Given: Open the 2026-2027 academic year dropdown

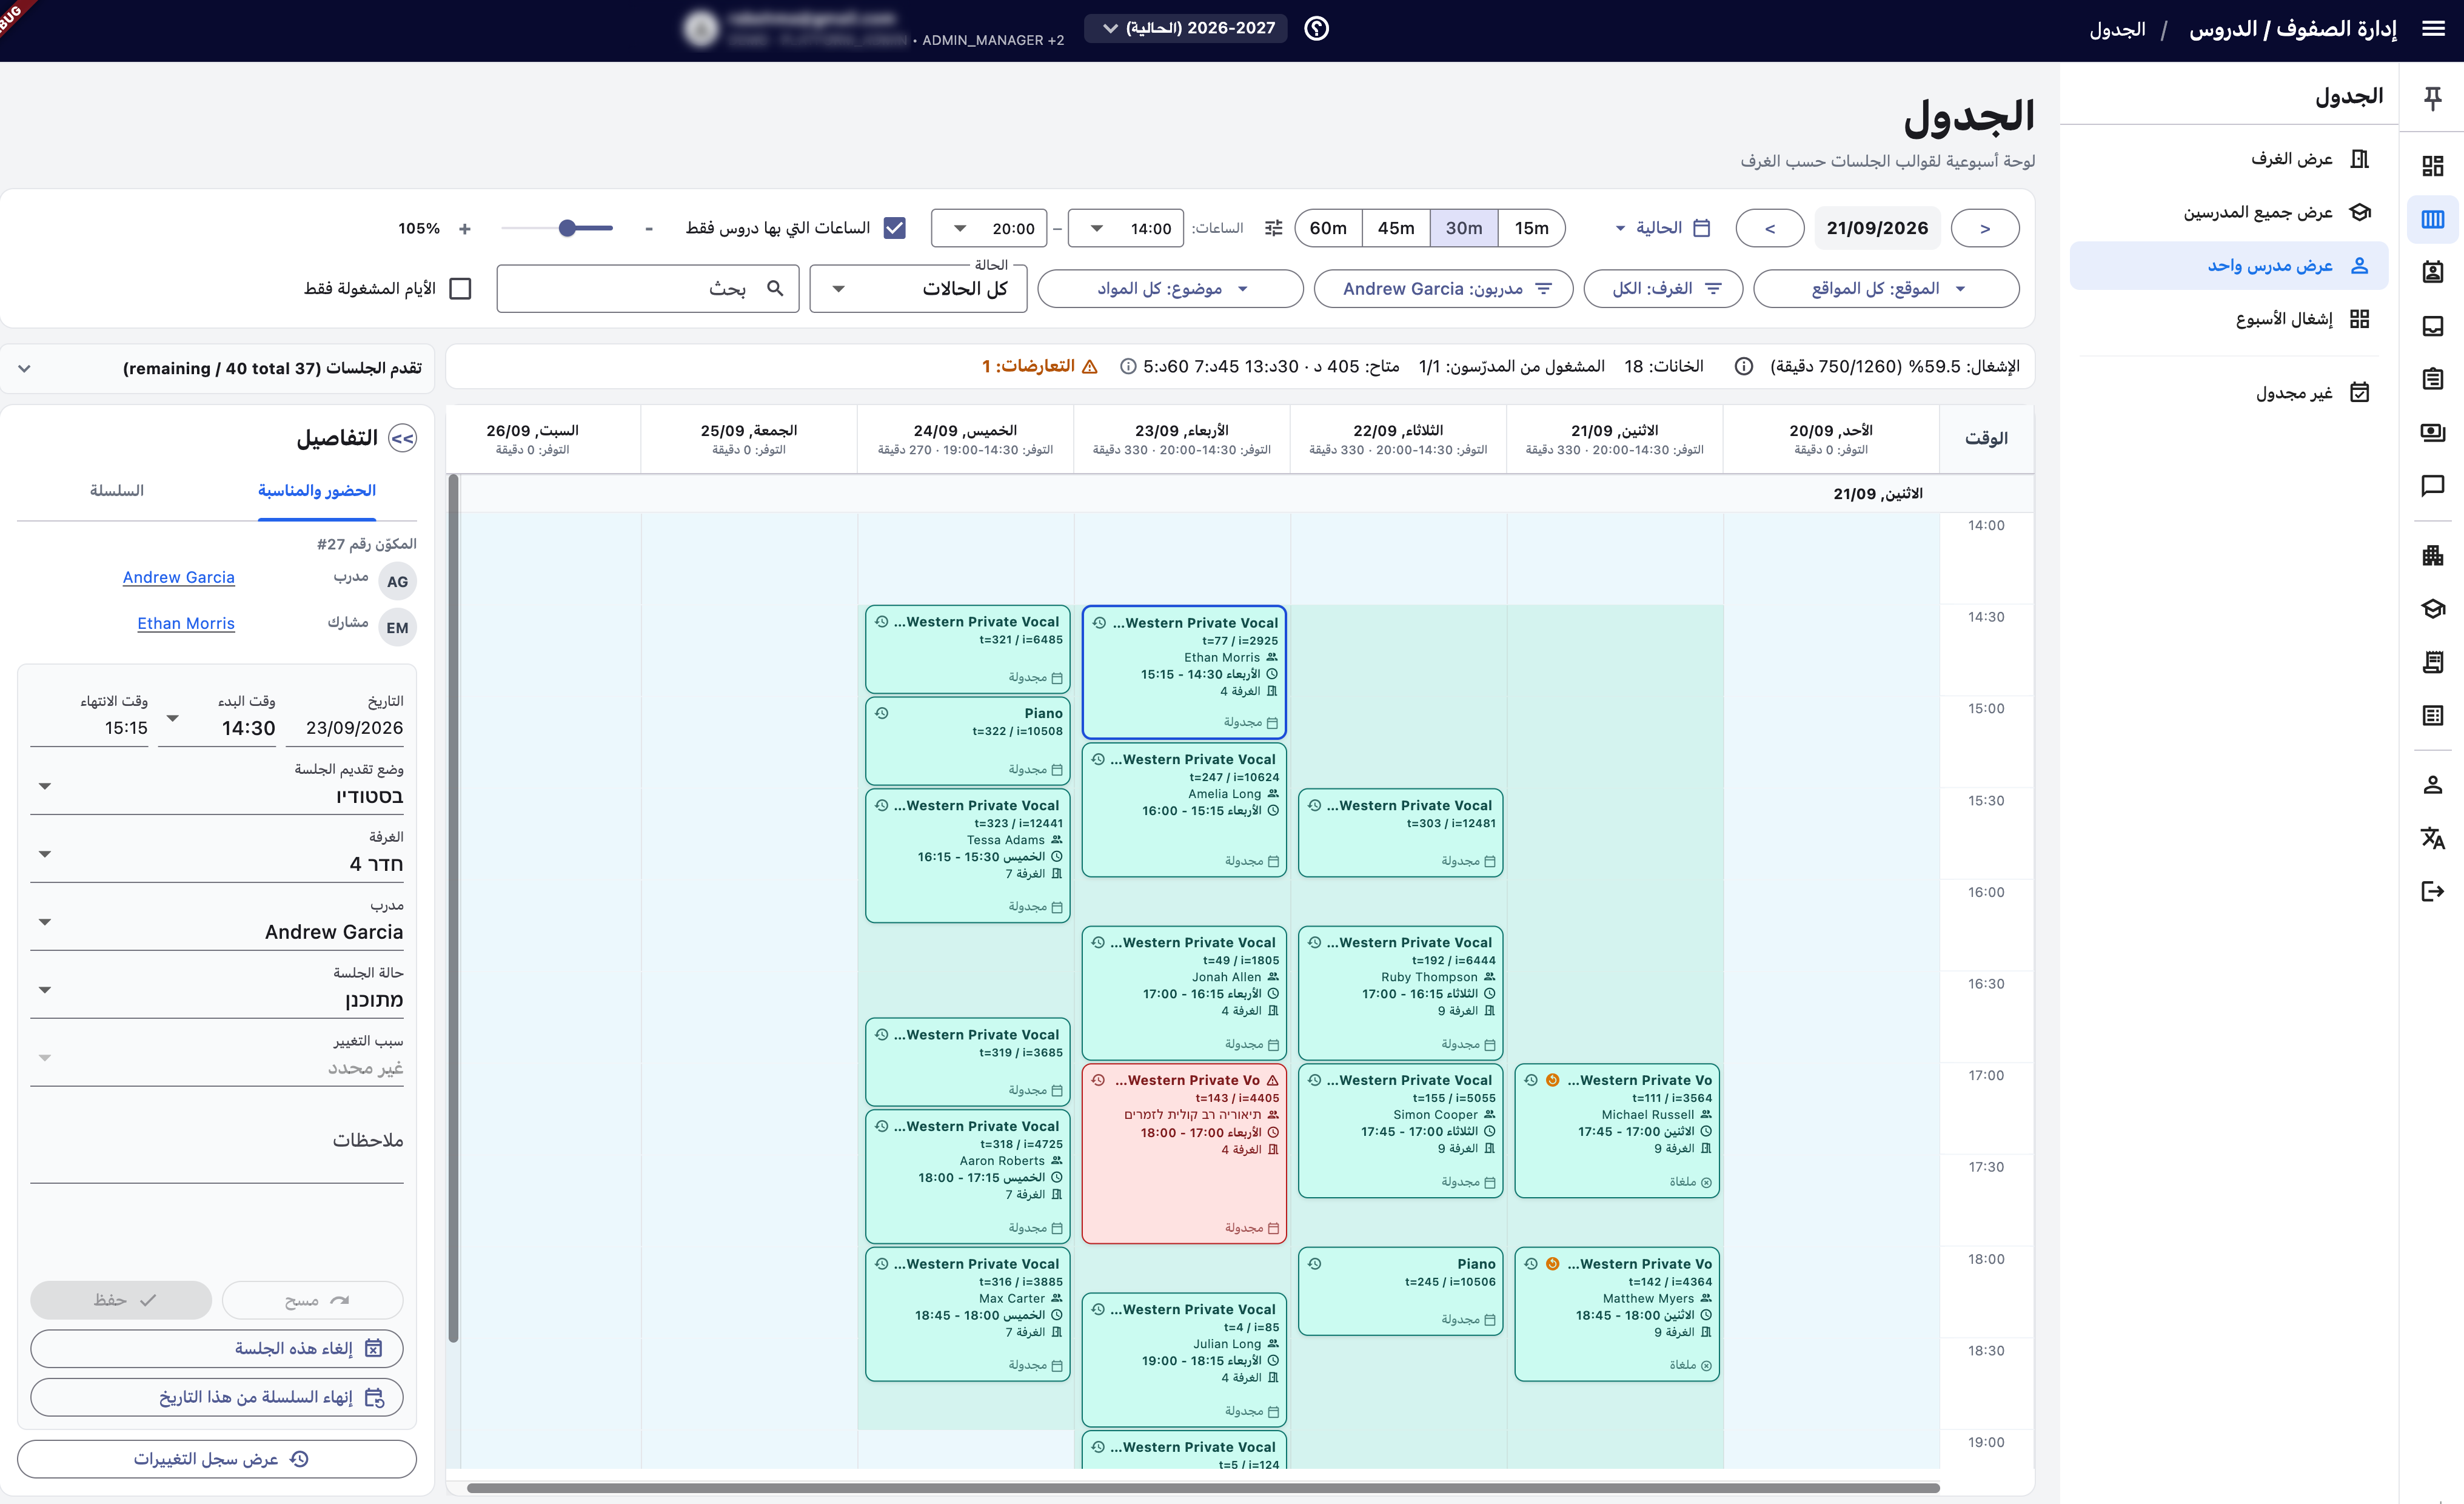Looking at the screenshot, I should pos(1186,29).
